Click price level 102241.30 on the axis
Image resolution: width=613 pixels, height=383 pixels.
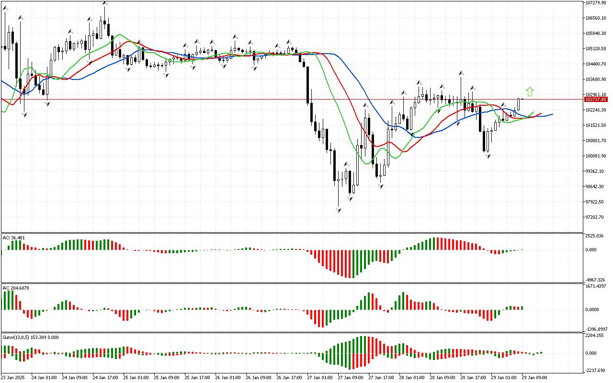coord(596,110)
